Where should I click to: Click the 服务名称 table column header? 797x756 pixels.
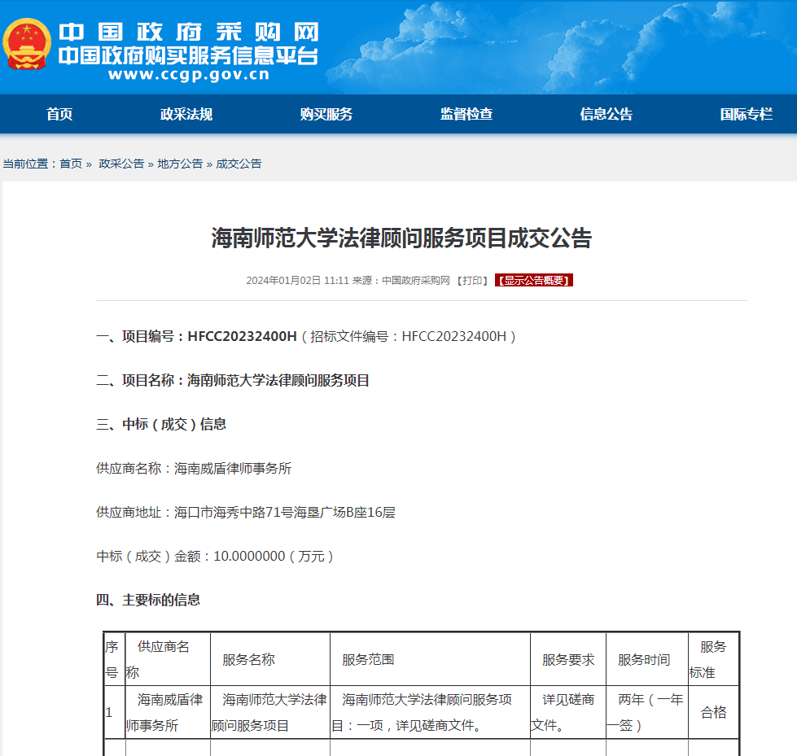(x=270, y=659)
